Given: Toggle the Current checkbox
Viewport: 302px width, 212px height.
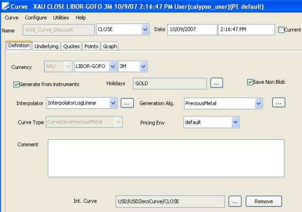Looking at the screenshot, I should point(281,30).
